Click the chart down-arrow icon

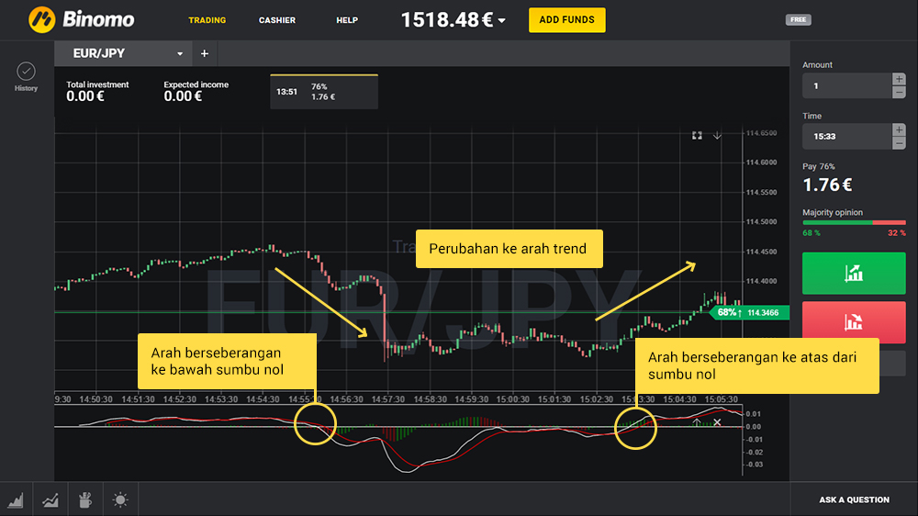(717, 135)
